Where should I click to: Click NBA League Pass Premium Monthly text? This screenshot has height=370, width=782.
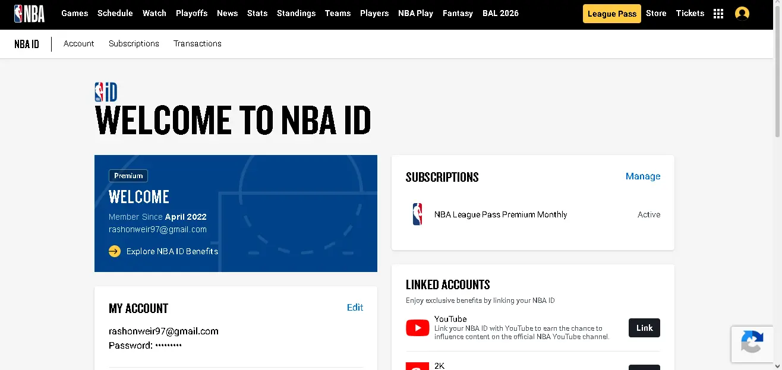pos(501,214)
